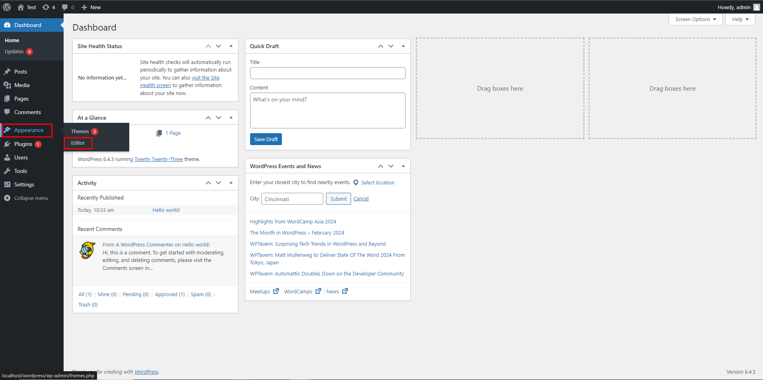Click the external link icon after Meetups
763x380 pixels.
(x=276, y=291)
